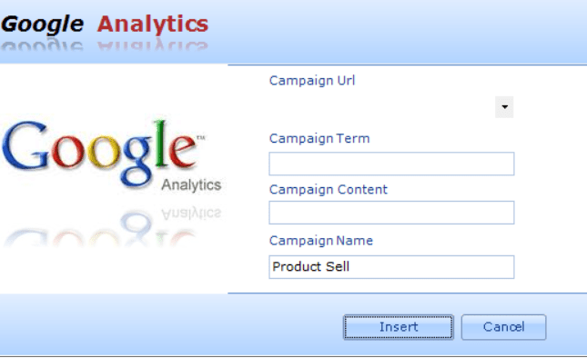Open the Campaign Url dropdown arrow
587x358 pixels.
tap(504, 107)
